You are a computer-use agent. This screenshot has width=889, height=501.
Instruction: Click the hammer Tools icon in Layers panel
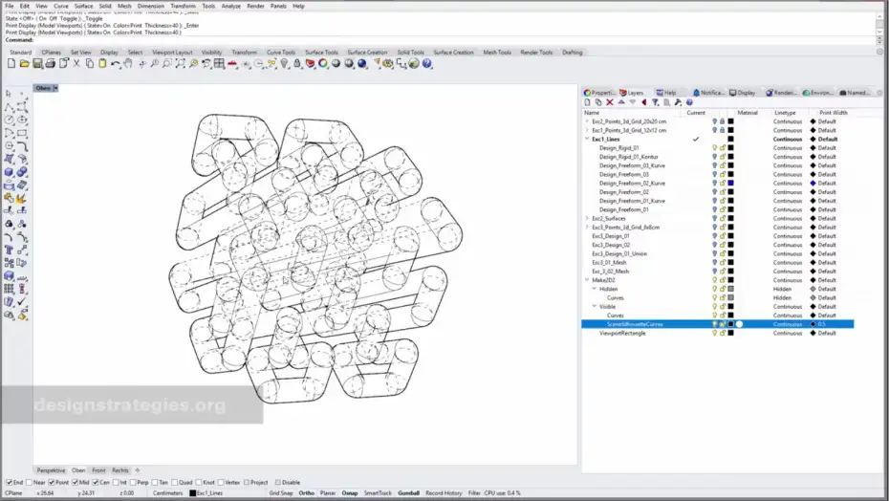click(x=678, y=102)
